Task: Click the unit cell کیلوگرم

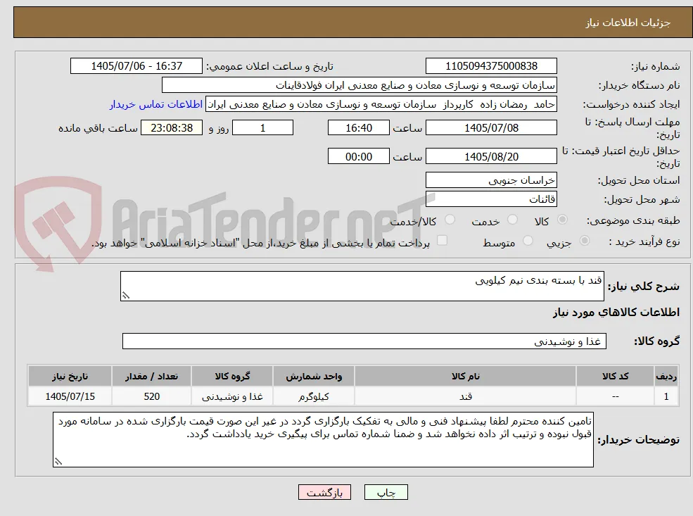Action: (314, 396)
